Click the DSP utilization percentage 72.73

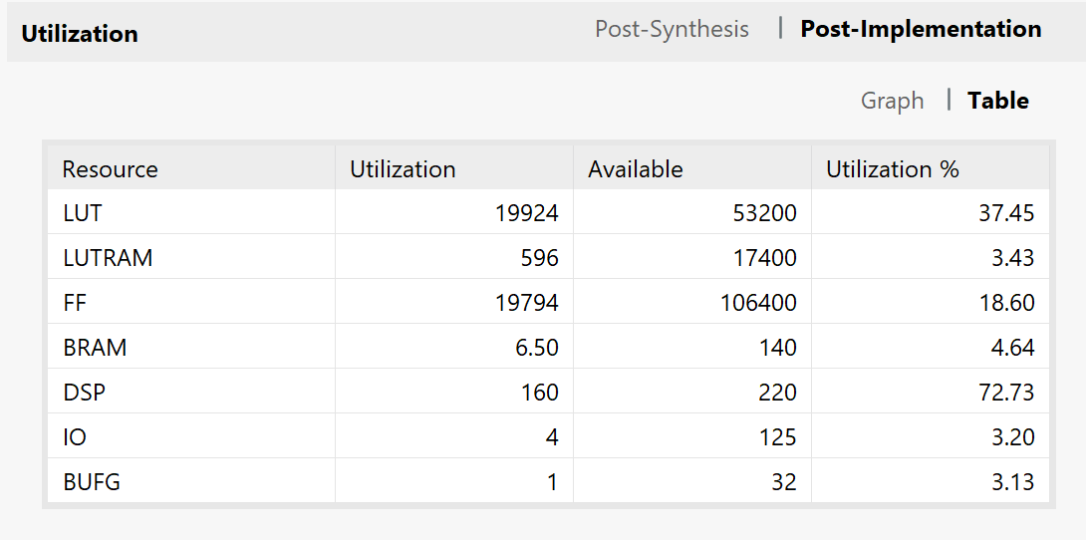click(1006, 393)
